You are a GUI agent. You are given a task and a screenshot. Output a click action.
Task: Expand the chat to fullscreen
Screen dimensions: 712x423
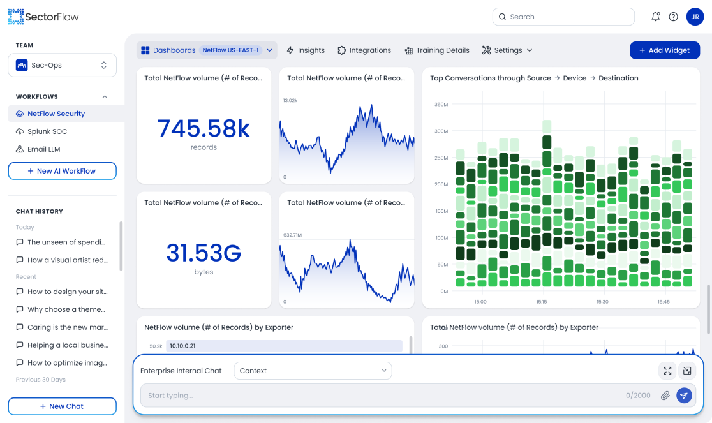(667, 371)
